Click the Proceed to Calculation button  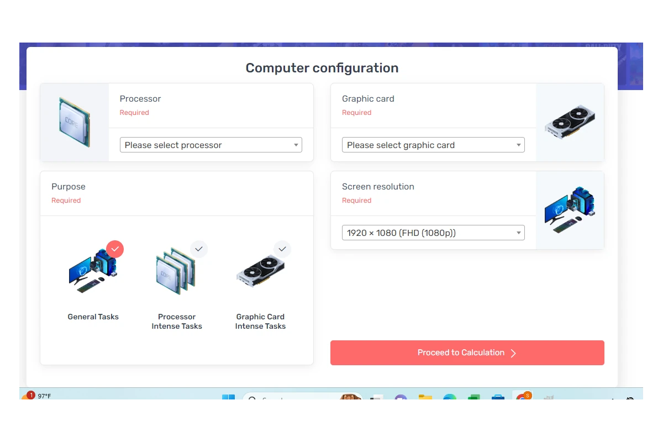pos(467,352)
